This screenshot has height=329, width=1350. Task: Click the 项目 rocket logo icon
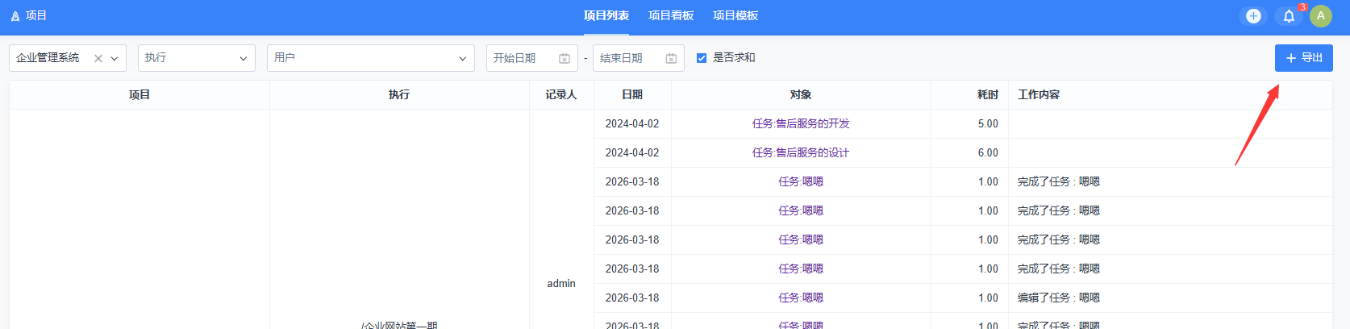pyautogui.click(x=15, y=16)
